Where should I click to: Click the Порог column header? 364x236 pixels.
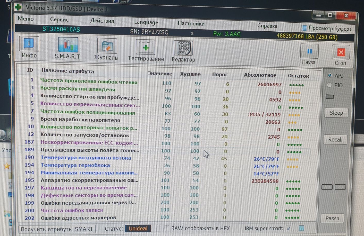tap(220, 75)
